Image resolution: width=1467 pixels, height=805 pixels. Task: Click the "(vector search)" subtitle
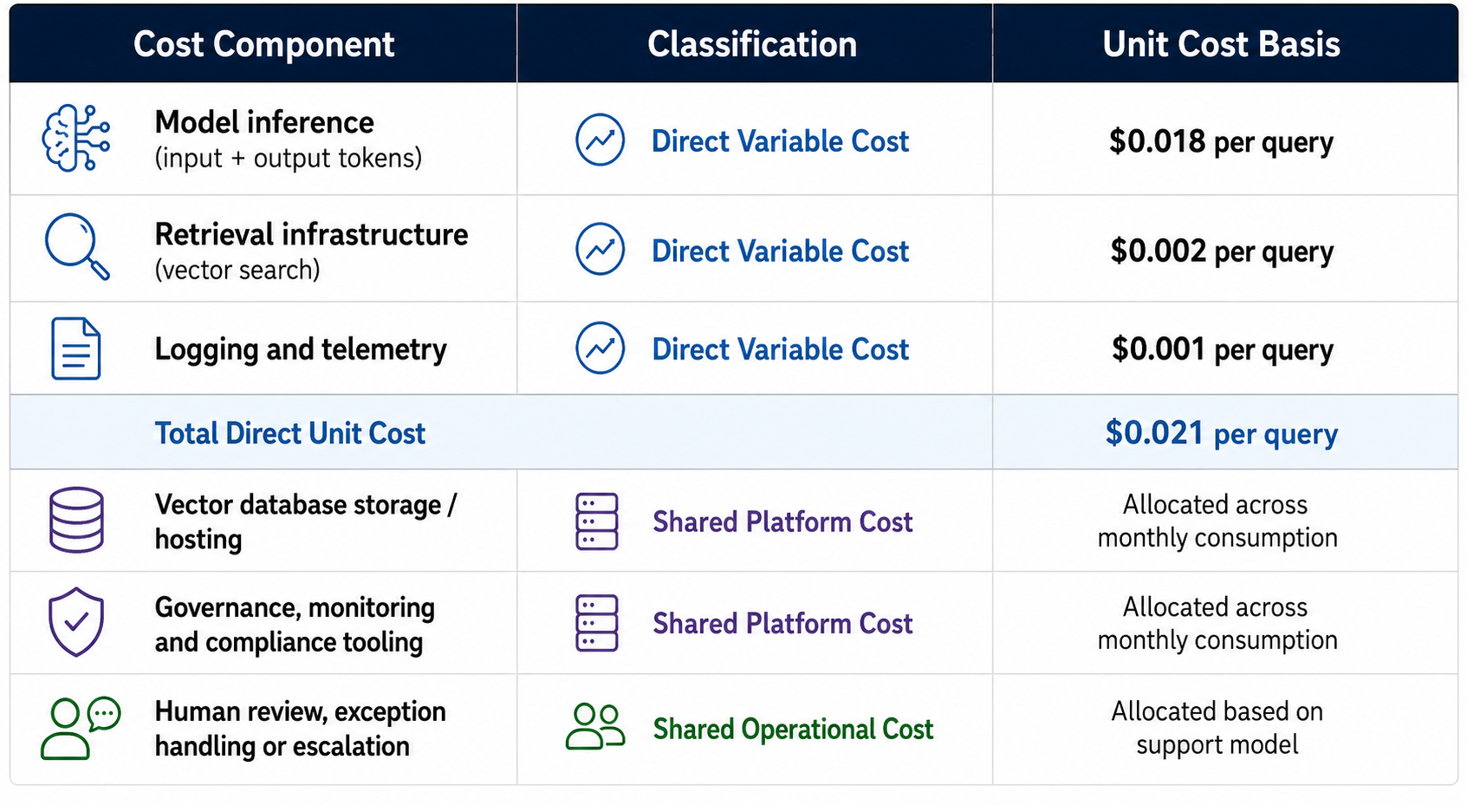point(237,269)
